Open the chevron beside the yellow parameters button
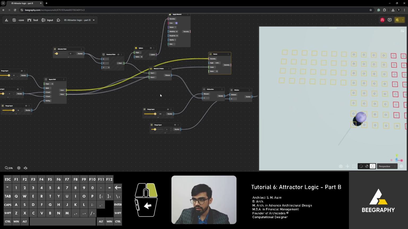This screenshot has height=229, width=408. click(x=403, y=20)
